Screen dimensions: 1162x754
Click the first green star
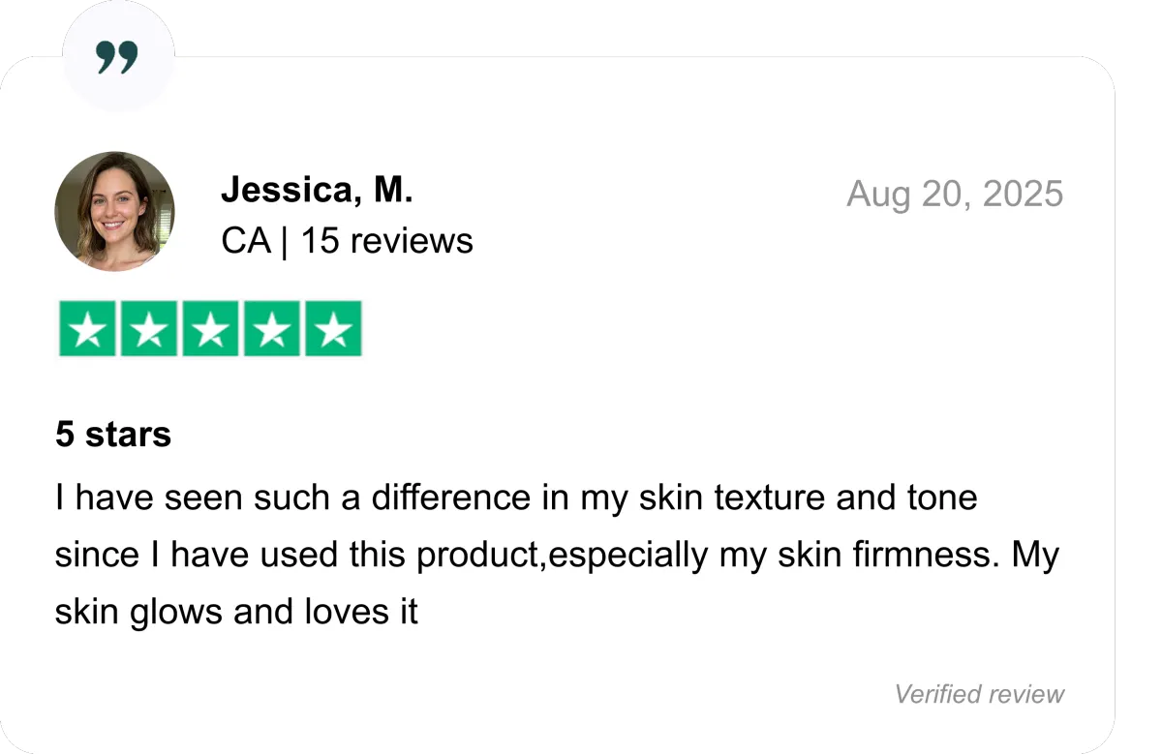pyautogui.click(x=88, y=328)
